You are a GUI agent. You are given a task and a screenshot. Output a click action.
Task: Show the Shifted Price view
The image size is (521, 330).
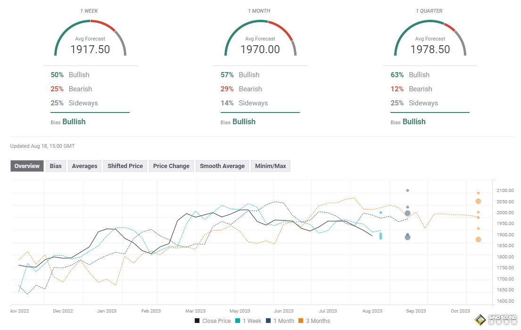click(125, 166)
